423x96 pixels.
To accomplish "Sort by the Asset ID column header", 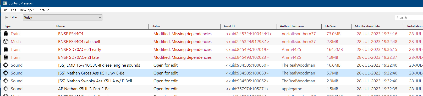I will click(x=229, y=26).
